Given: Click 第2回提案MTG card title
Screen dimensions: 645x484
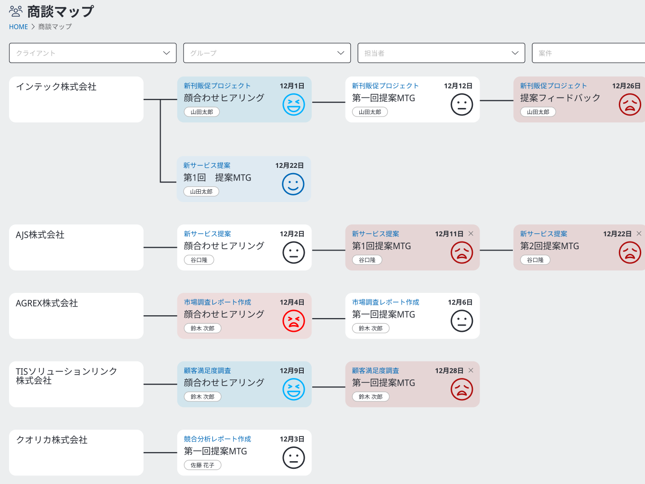Looking at the screenshot, I should point(549,246).
